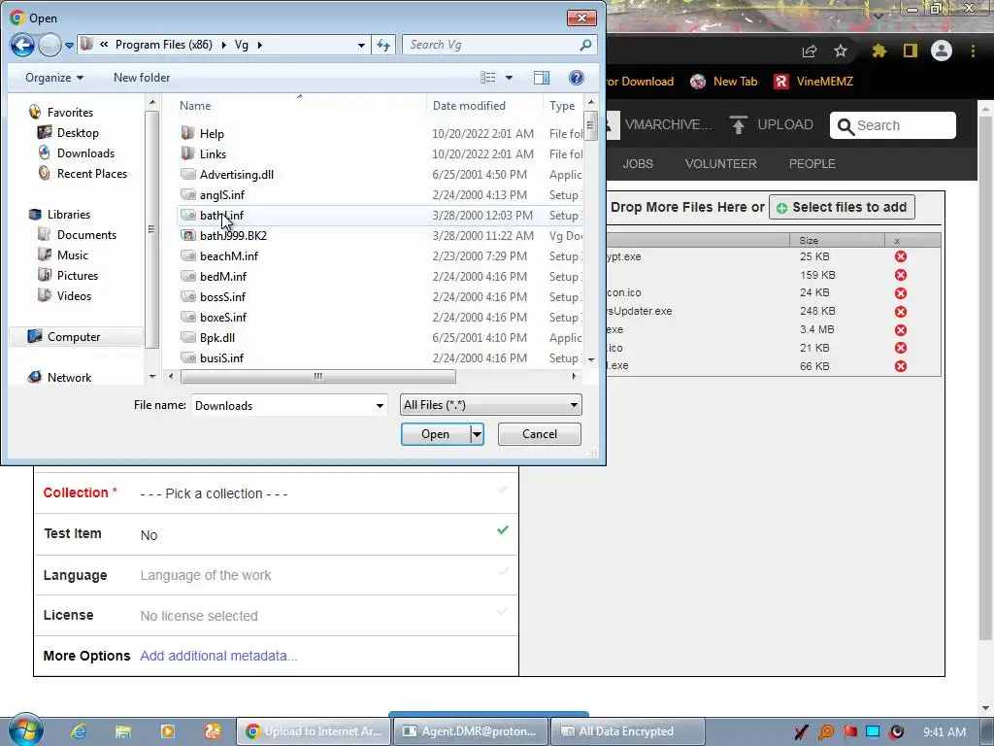The height and width of the screenshot is (746, 994).
Task: Select beachM.inf file
Action: pyautogui.click(x=229, y=256)
